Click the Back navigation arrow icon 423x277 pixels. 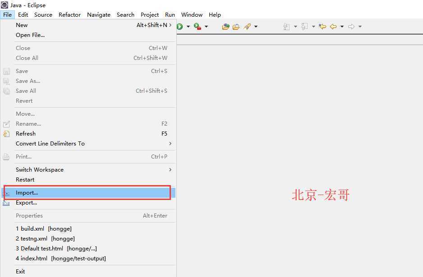click(x=333, y=27)
